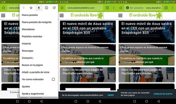Tap the home icon in the right screen
The height and width of the screenshot is (104, 176).
coord(121,8)
